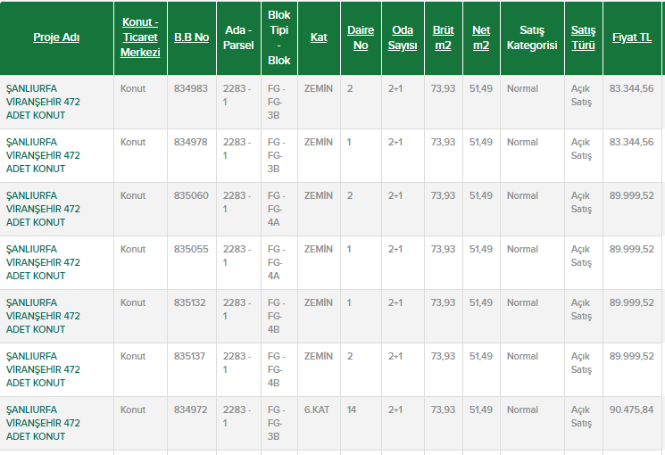This screenshot has width=665, height=455.
Task: Sort listings by Kat column
Action: (x=318, y=37)
